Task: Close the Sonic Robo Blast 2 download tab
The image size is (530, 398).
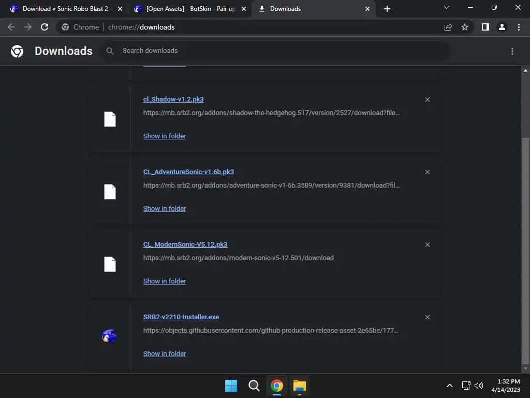Action: pos(120,9)
